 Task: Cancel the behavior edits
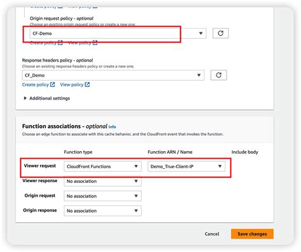[x=212, y=234]
